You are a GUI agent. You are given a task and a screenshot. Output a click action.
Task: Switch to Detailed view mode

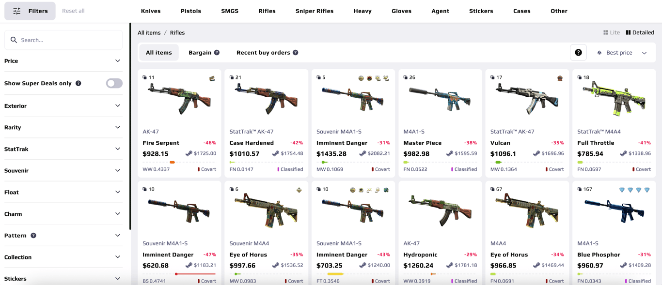[640, 32]
